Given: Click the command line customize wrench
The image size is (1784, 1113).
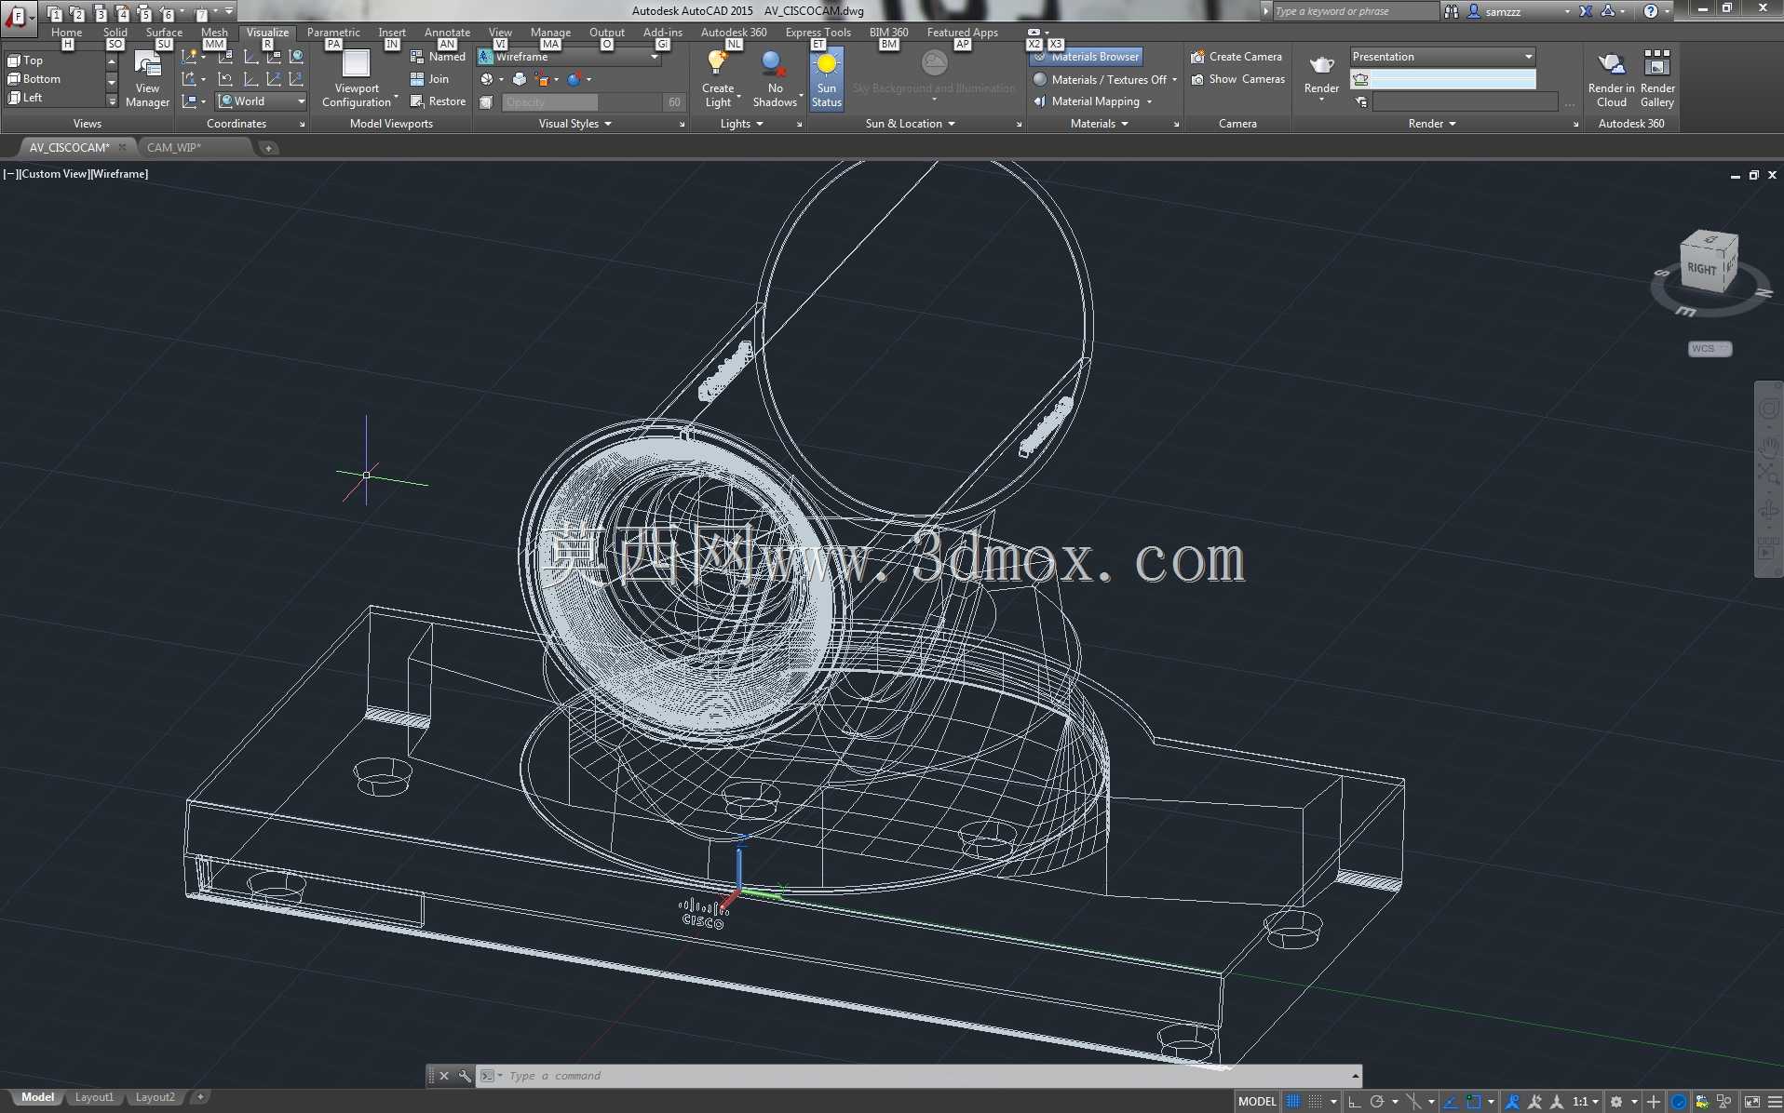Looking at the screenshot, I should point(465,1076).
